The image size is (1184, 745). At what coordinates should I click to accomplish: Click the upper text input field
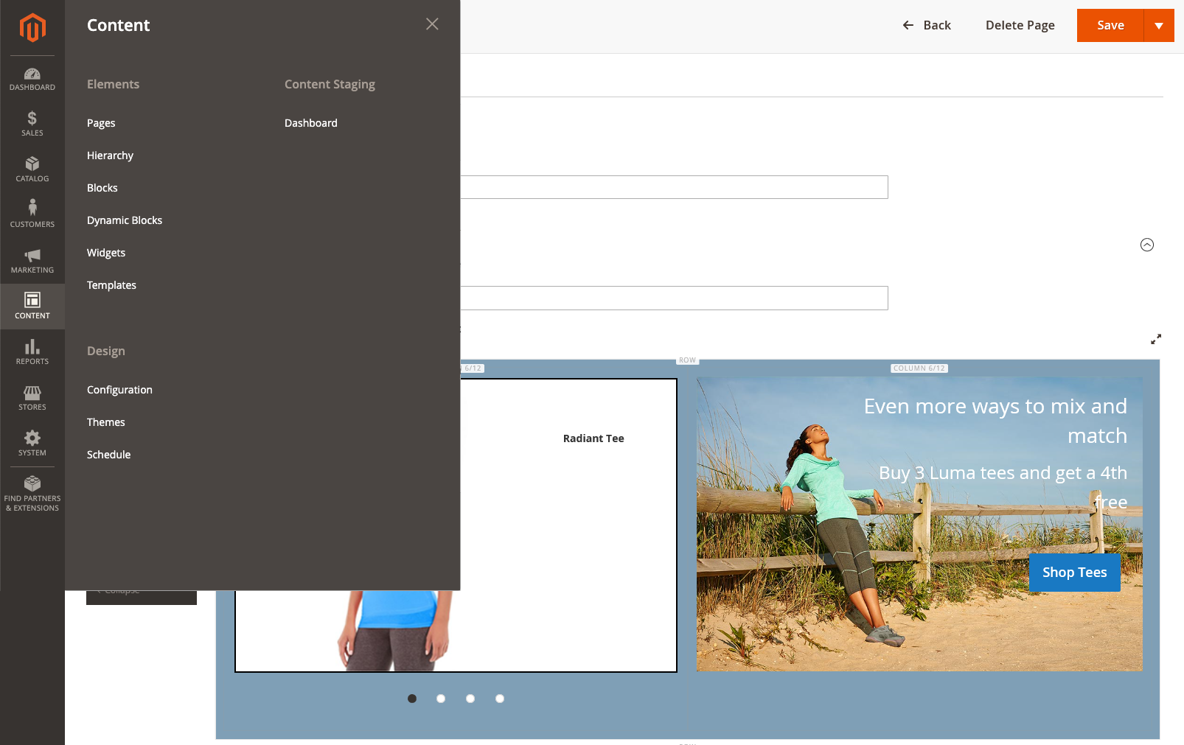[x=674, y=187]
